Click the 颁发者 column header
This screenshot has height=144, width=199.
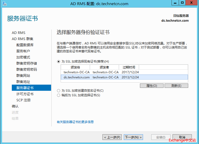point(104,67)
